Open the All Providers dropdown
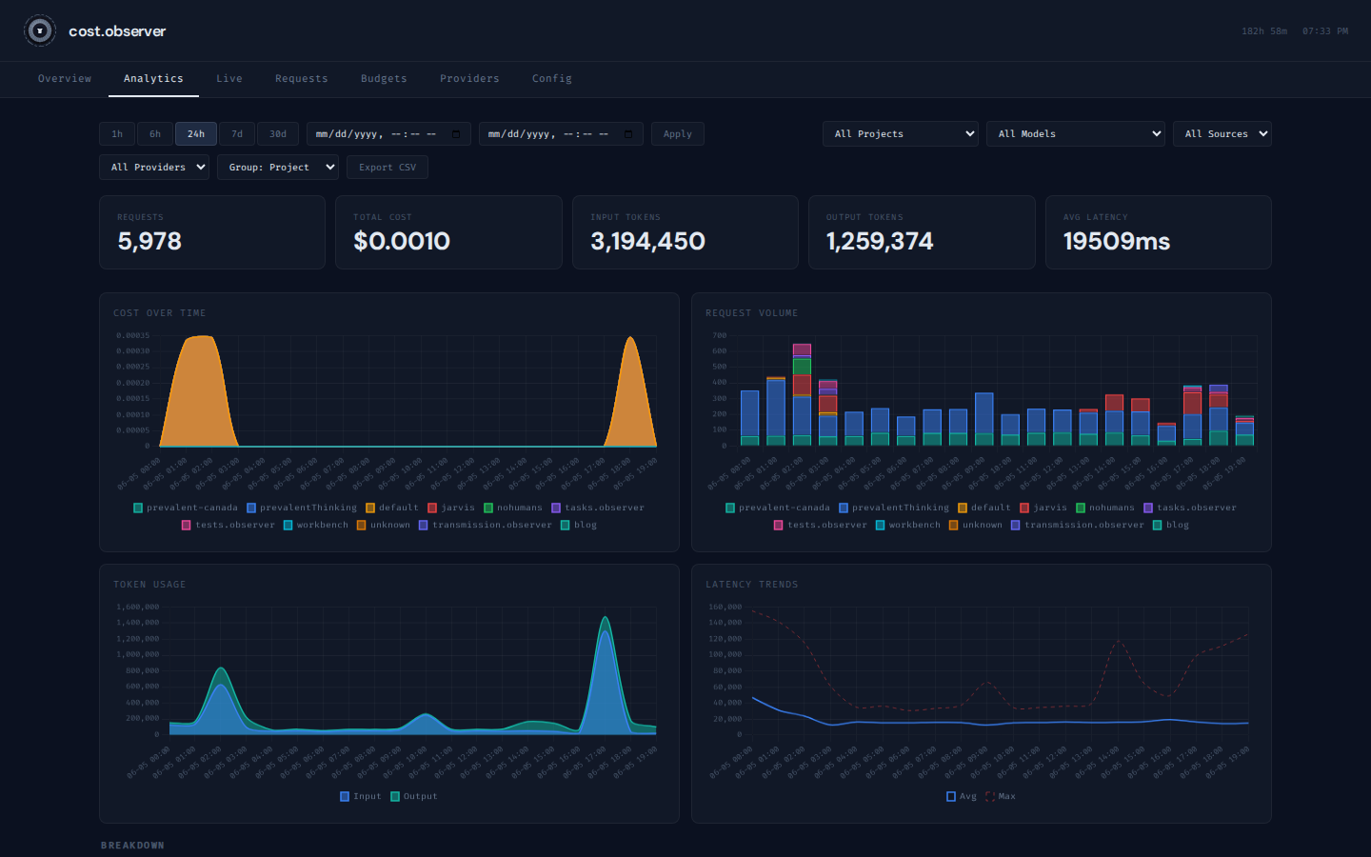1371x857 pixels. click(x=154, y=168)
